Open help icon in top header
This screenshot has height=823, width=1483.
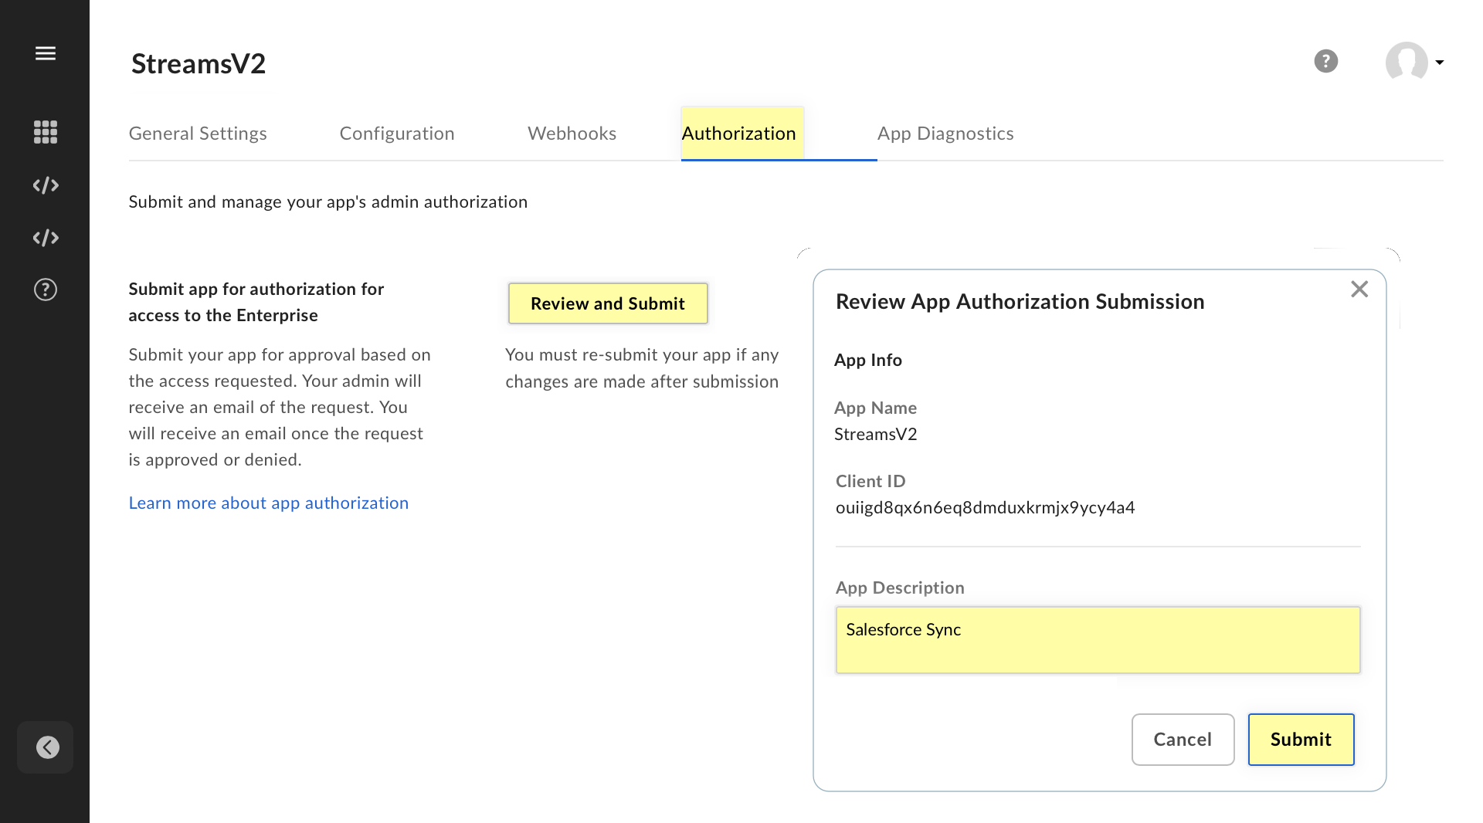(1326, 61)
